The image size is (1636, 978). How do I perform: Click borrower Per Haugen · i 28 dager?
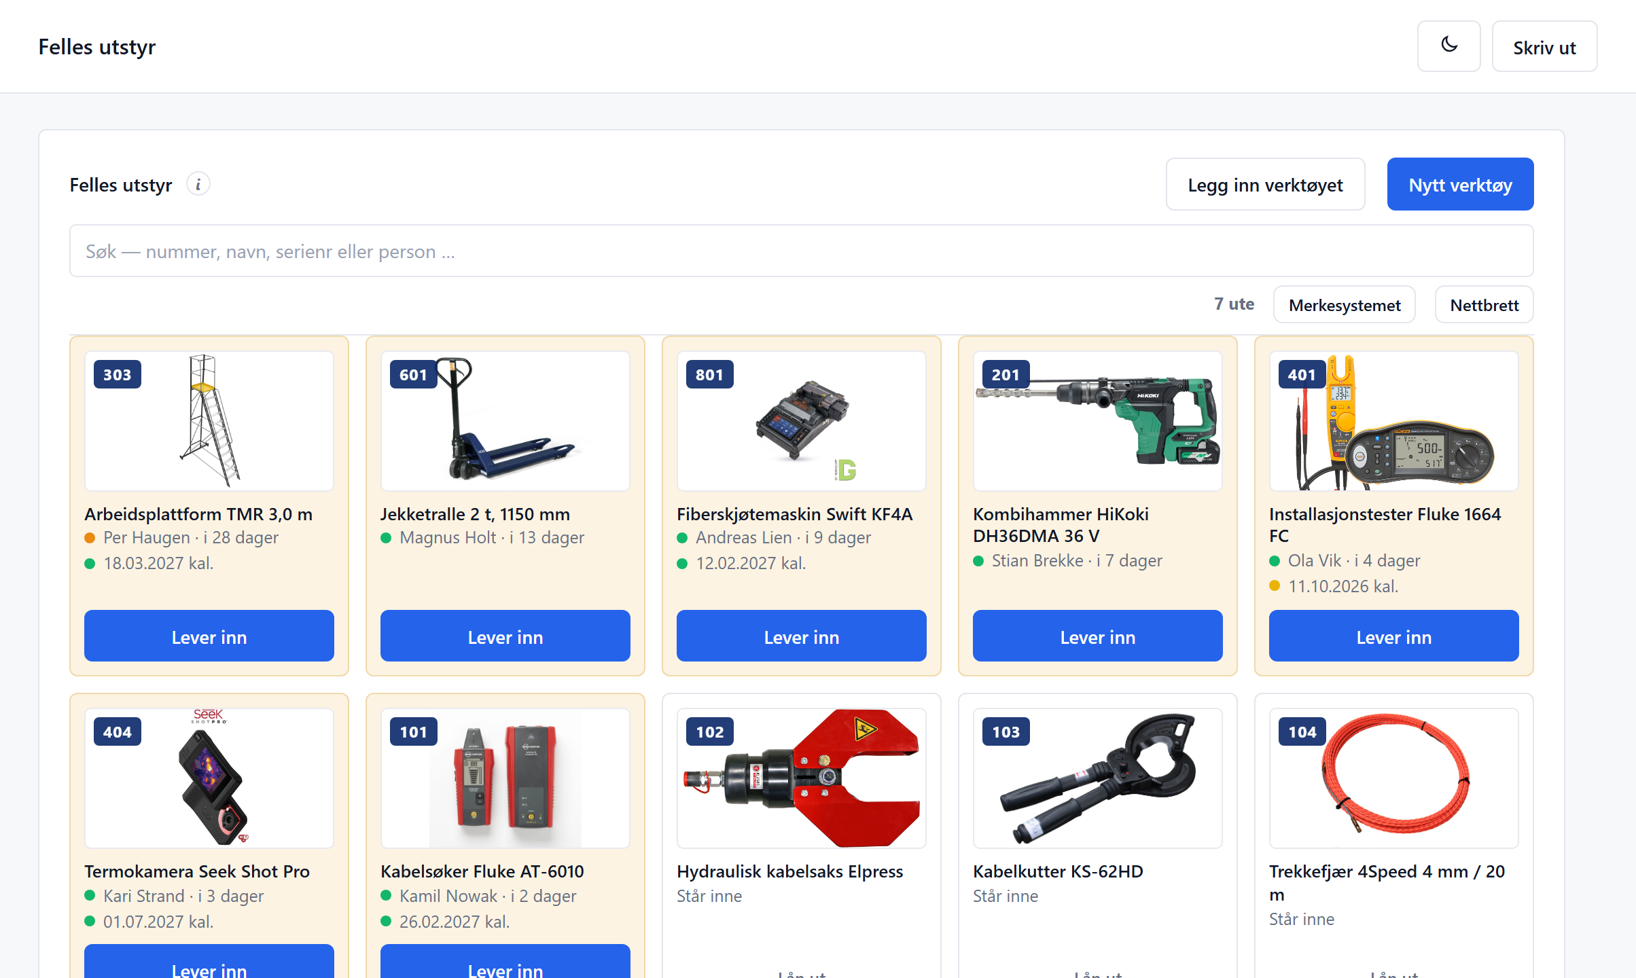pyautogui.click(x=191, y=537)
